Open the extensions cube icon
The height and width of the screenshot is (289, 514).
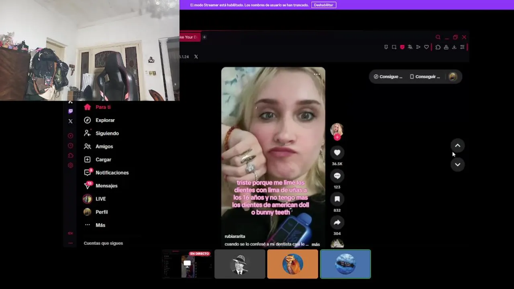438,47
